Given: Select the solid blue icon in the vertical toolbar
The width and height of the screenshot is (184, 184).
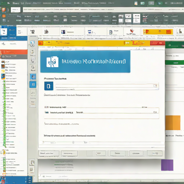Looking at the screenshot, I should (x=33, y=84).
